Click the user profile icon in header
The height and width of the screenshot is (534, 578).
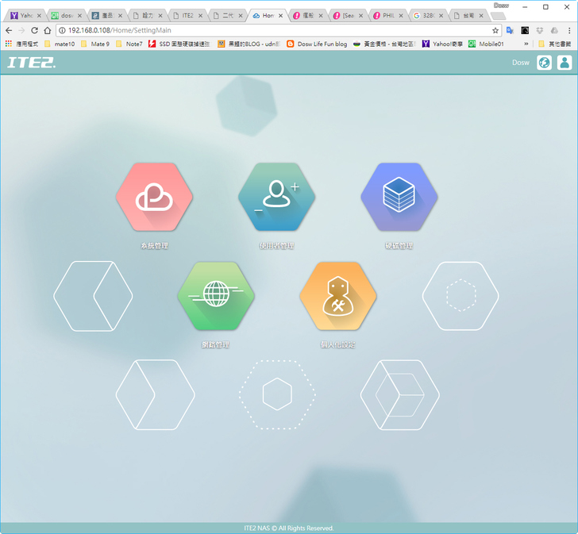(565, 63)
